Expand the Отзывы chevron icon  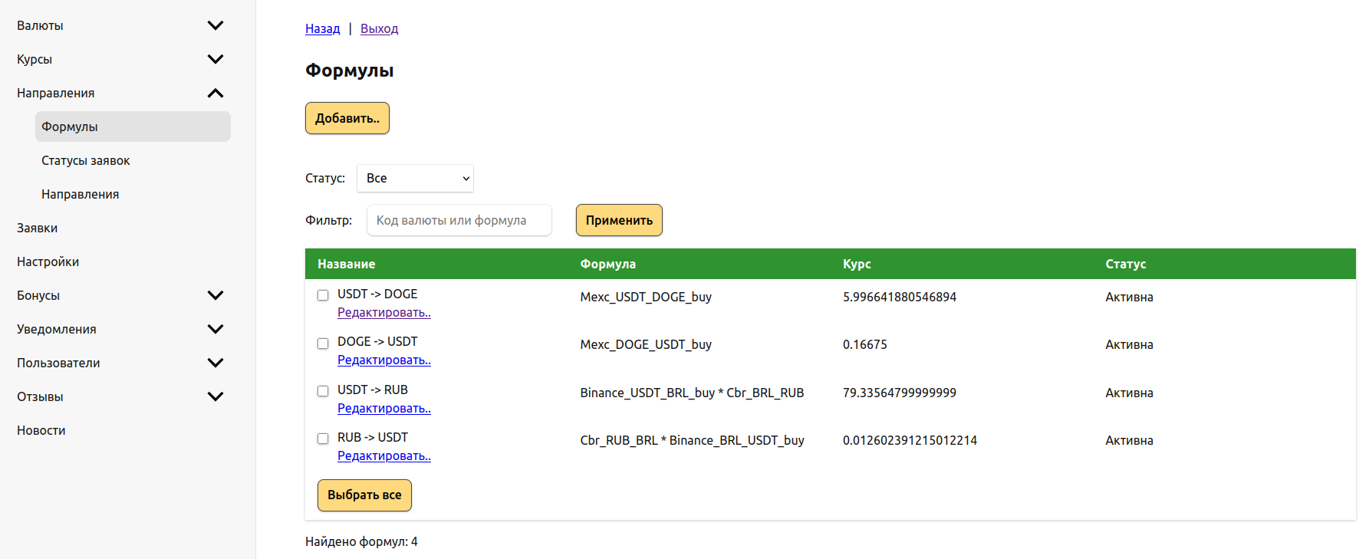click(216, 396)
